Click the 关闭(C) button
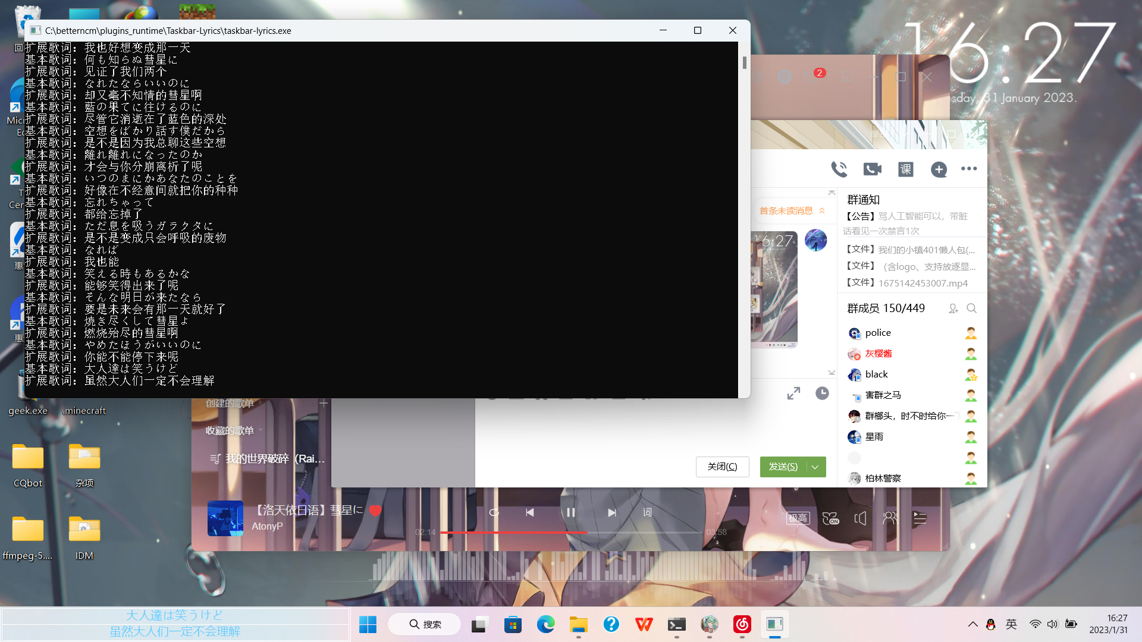This screenshot has width=1142, height=642. [722, 467]
